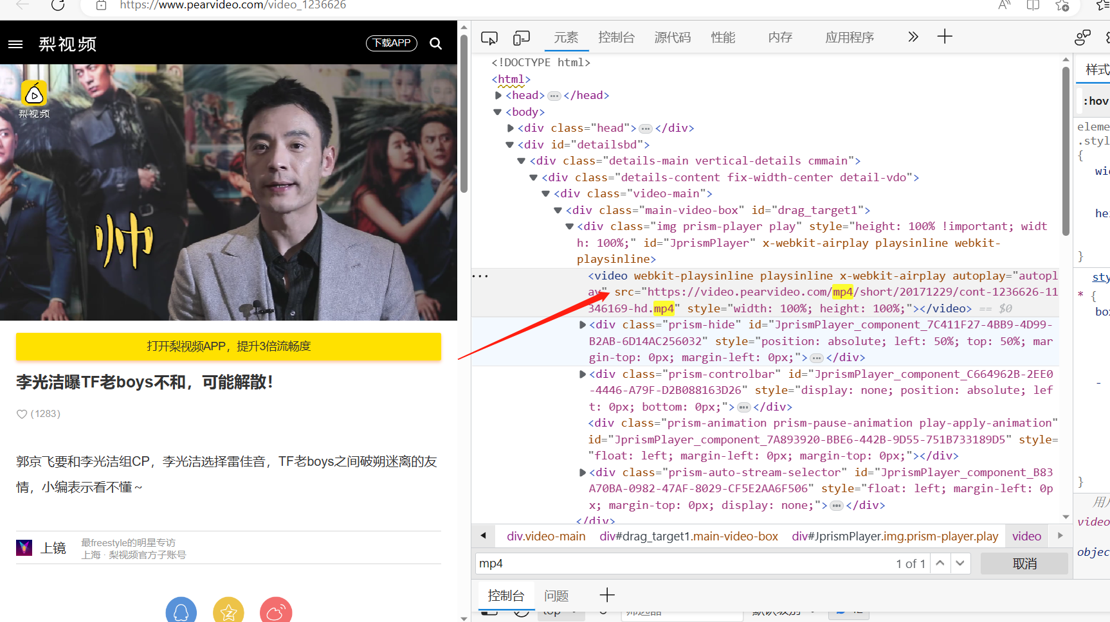The width and height of the screenshot is (1110, 622).
Task: Open split screen view icon in address bar
Action: click(1033, 5)
